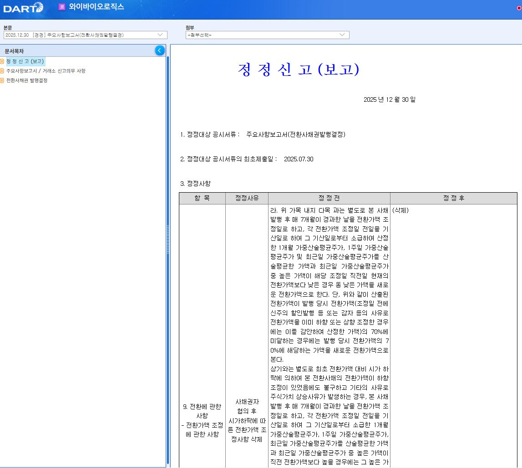Click the 첨부 label
The height and width of the screenshot is (468, 522).
click(x=190, y=28)
